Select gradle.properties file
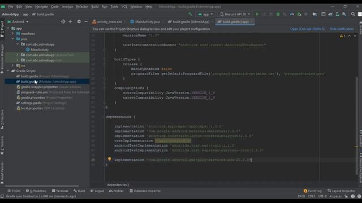 45,98
